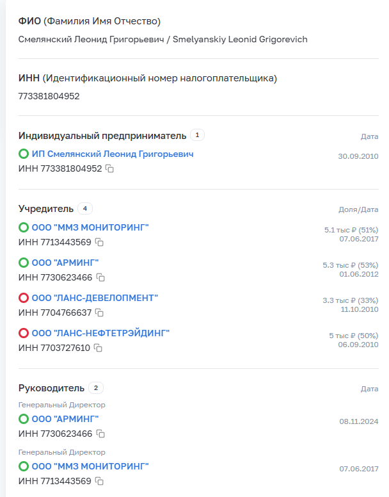Open ООО "ЛАНС-НЕФТЕТРЭЙДИНГ" company link
Screen dimensions: 389x497
tap(100, 333)
